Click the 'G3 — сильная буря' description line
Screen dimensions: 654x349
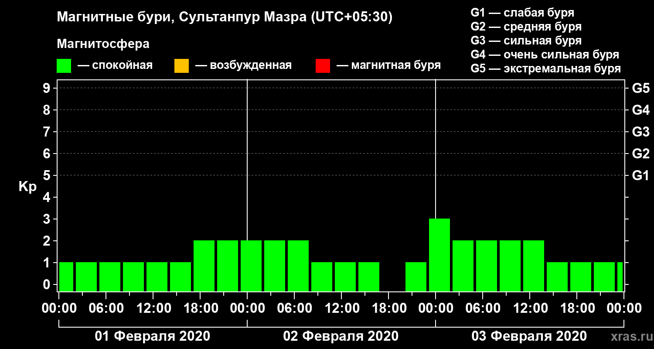click(x=526, y=41)
